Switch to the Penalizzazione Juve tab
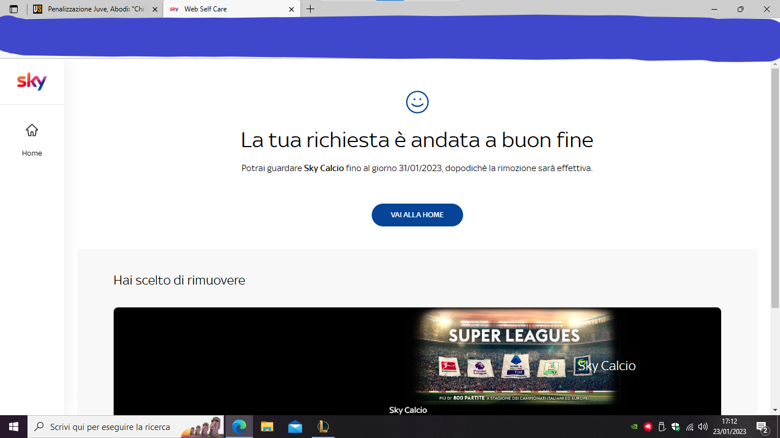 point(96,9)
